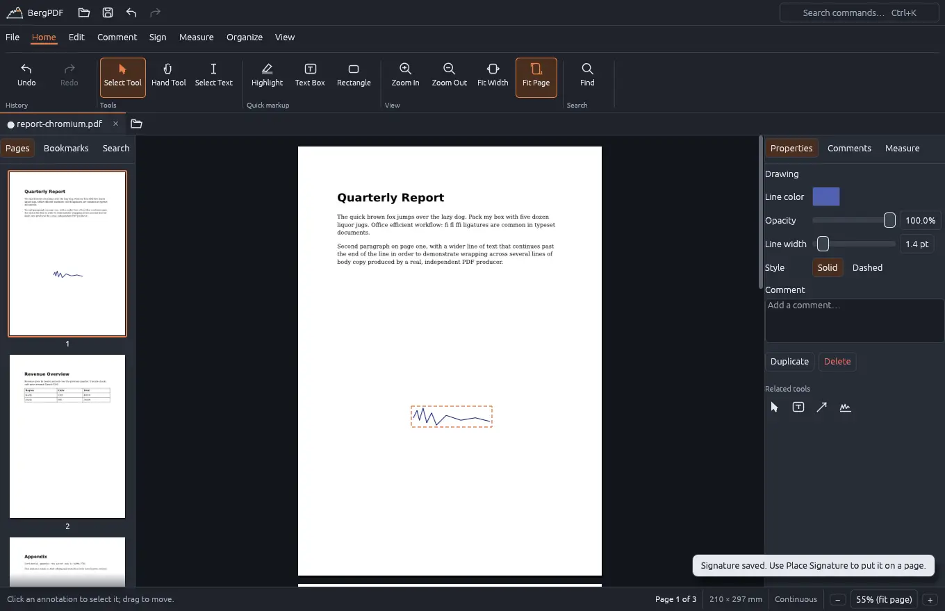Open the File menu
The image size is (945, 611).
coord(13,37)
